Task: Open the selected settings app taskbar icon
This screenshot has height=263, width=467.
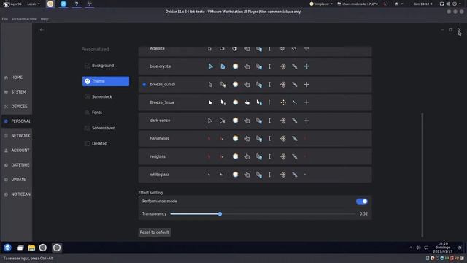Action: 57,248
